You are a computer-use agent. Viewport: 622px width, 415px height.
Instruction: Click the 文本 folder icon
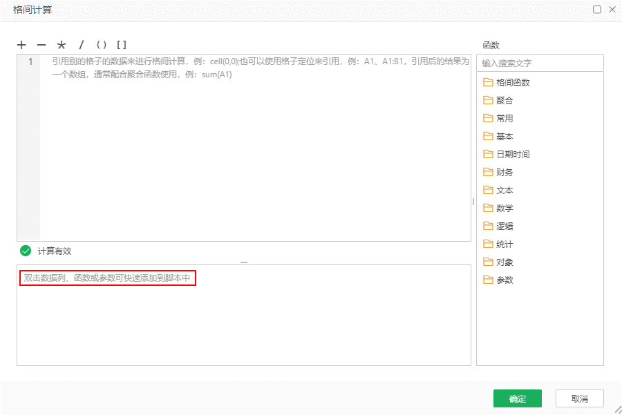click(x=488, y=190)
